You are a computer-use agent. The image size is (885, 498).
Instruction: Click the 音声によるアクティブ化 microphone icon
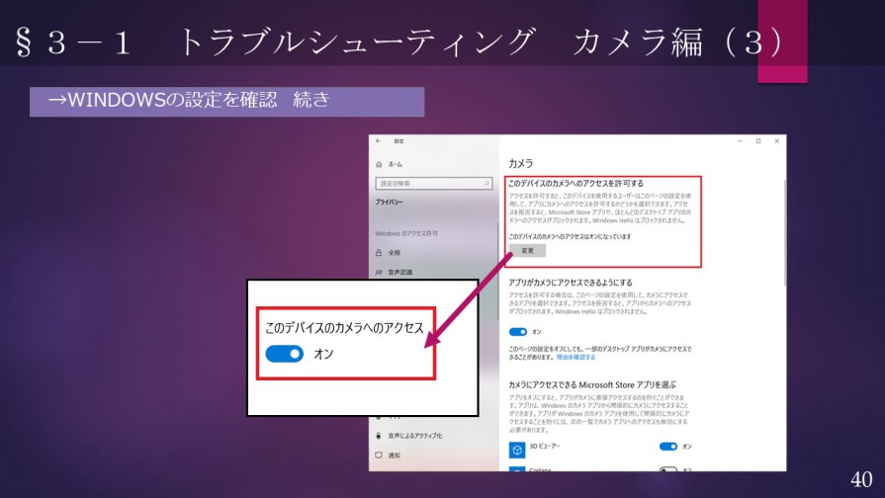pyautogui.click(x=379, y=436)
